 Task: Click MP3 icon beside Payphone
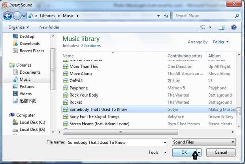point(66,88)
